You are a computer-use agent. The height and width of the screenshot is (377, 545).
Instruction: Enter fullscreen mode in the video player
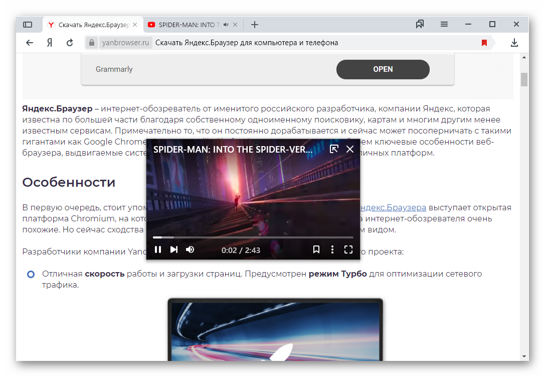click(348, 249)
